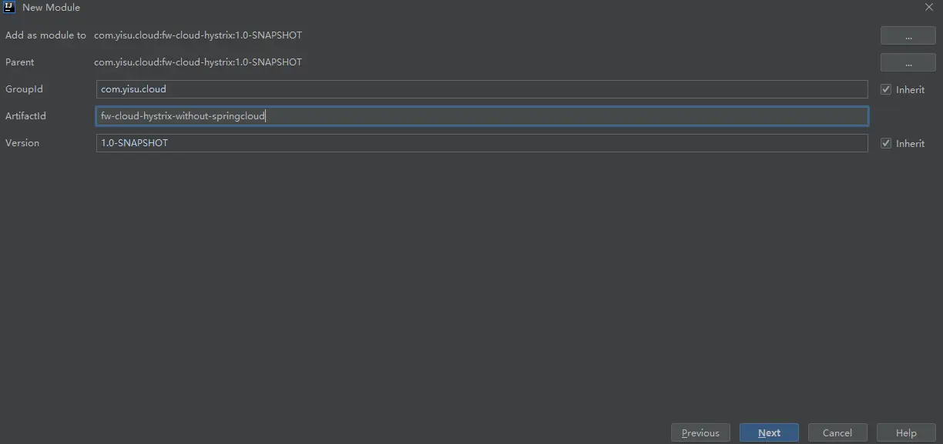Click the 'Add as module to' label
Screen dimensions: 943x444
coord(45,35)
